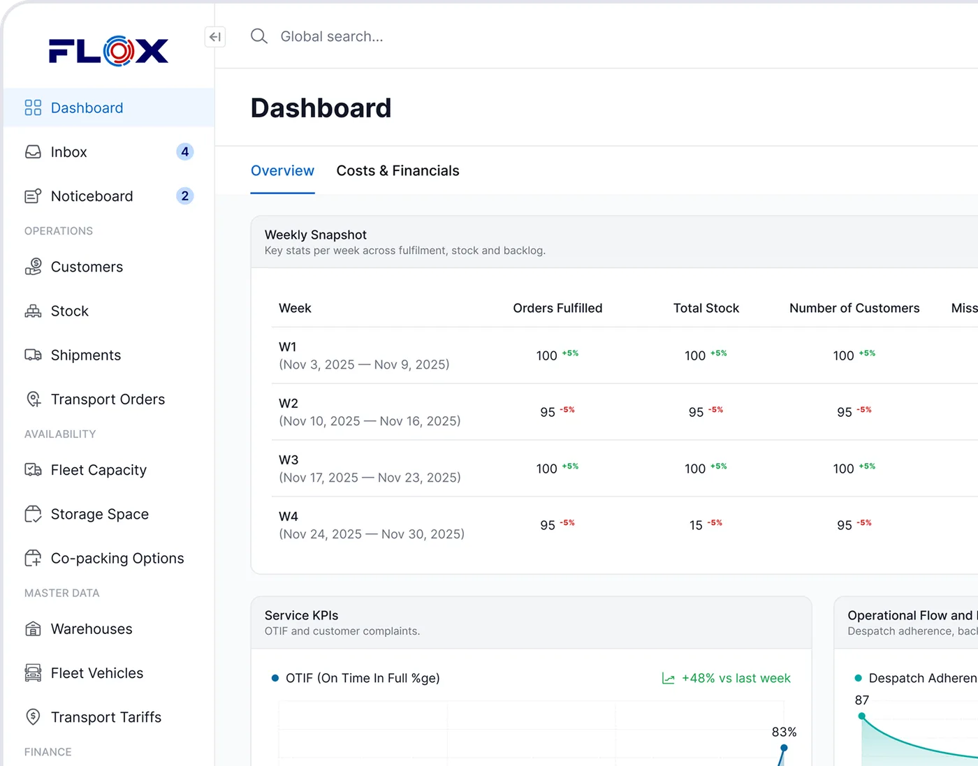Screen dimensions: 978x766
Task: Click the Fleet Capacity icon
Action: tap(33, 470)
